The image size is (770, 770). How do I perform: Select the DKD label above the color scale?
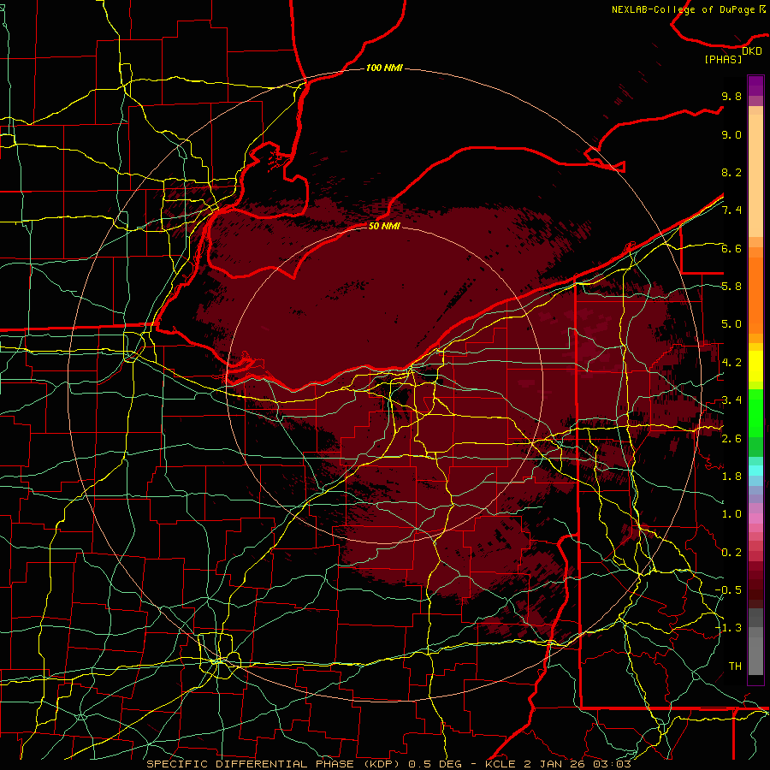coord(752,51)
